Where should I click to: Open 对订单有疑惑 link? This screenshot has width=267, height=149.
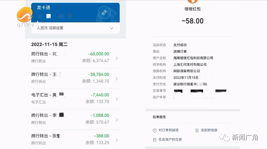pos(168,130)
